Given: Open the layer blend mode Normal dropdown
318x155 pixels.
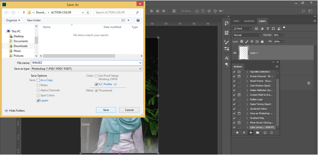Looking at the screenshot, I should (247, 35).
